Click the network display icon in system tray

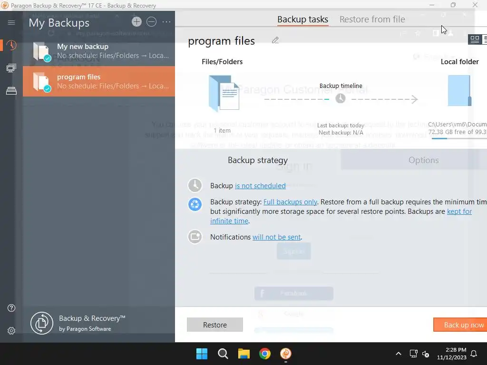(x=413, y=354)
